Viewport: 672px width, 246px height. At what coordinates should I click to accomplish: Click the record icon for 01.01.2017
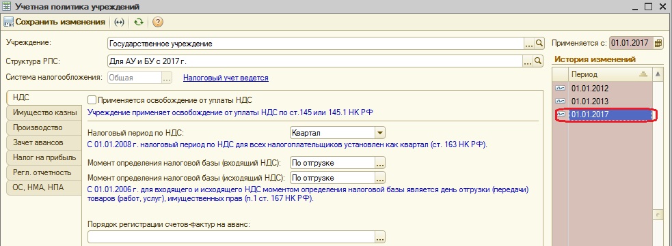click(x=561, y=114)
